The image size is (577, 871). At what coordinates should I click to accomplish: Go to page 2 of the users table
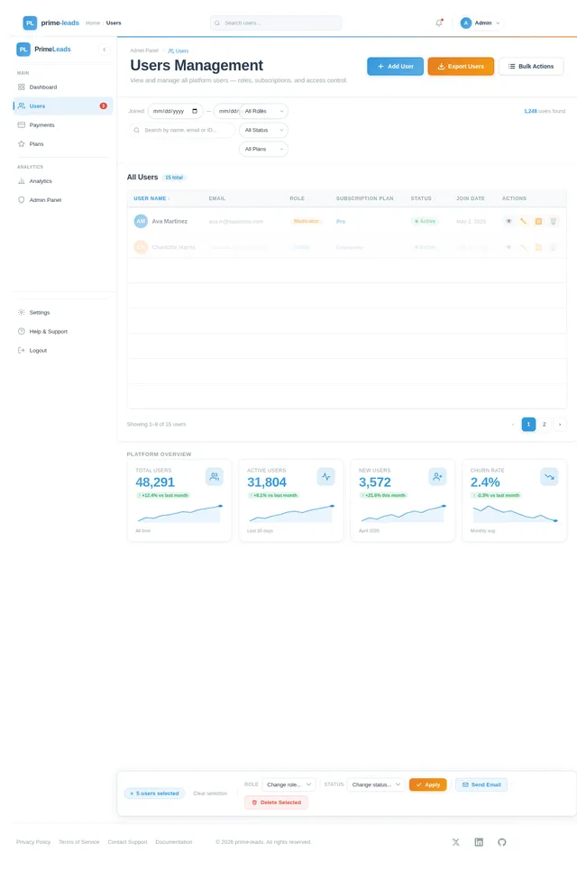[545, 425]
